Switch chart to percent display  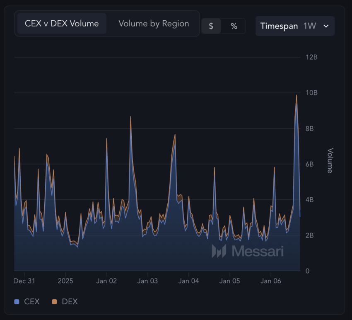pos(234,26)
